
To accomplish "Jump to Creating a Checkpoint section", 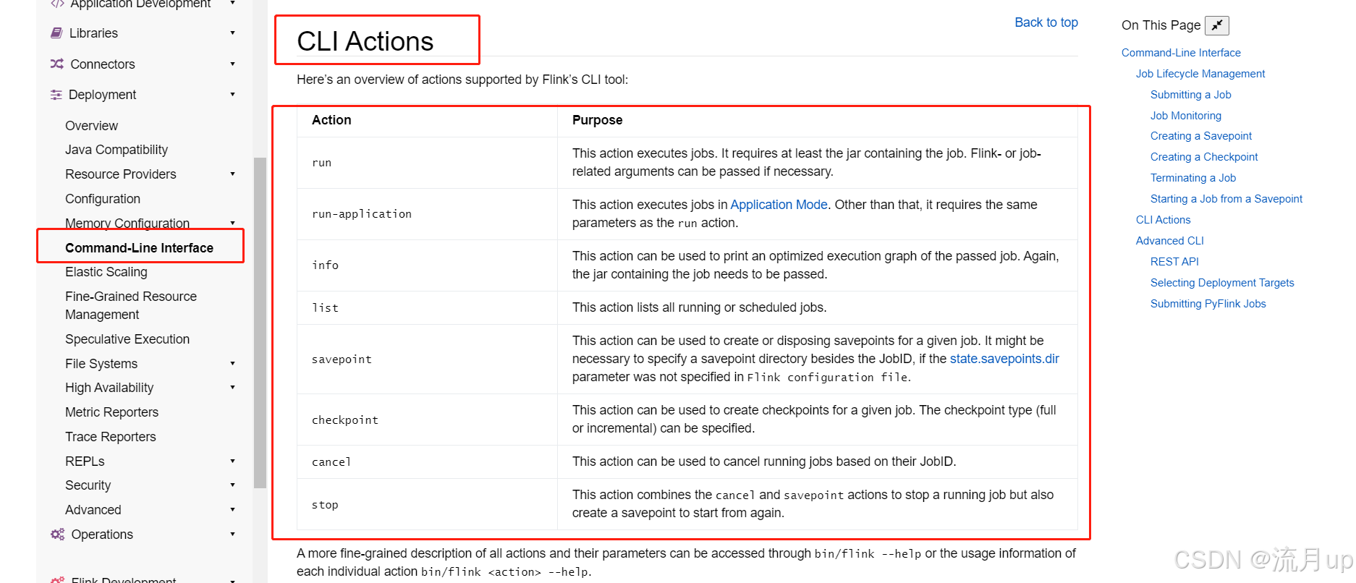I will click(x=1204, y=157).
